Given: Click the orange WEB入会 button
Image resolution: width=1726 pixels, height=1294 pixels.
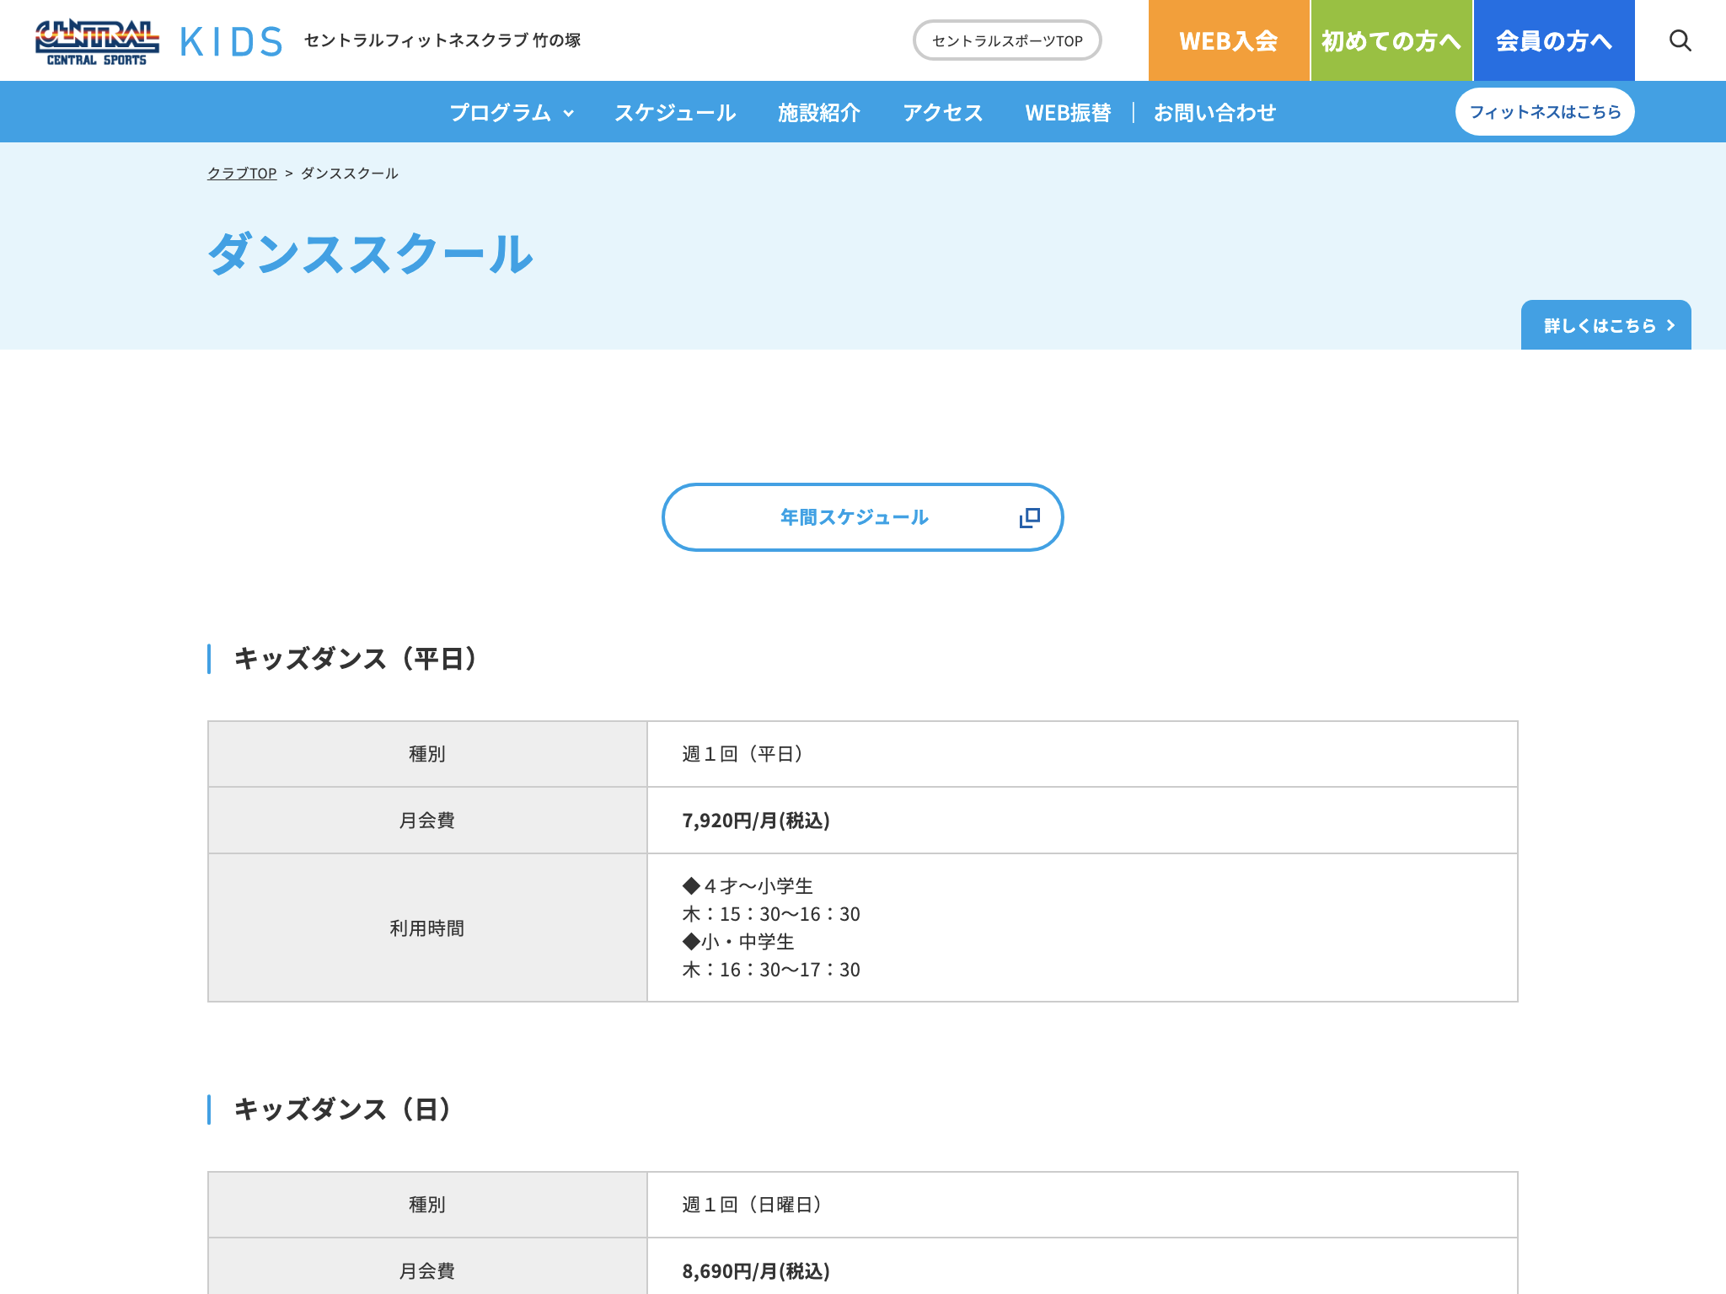Looking at the screenshot, I should 1229,40.
